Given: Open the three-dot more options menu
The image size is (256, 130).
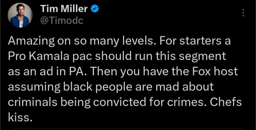Looking at the screenshot, I should 243,12.
